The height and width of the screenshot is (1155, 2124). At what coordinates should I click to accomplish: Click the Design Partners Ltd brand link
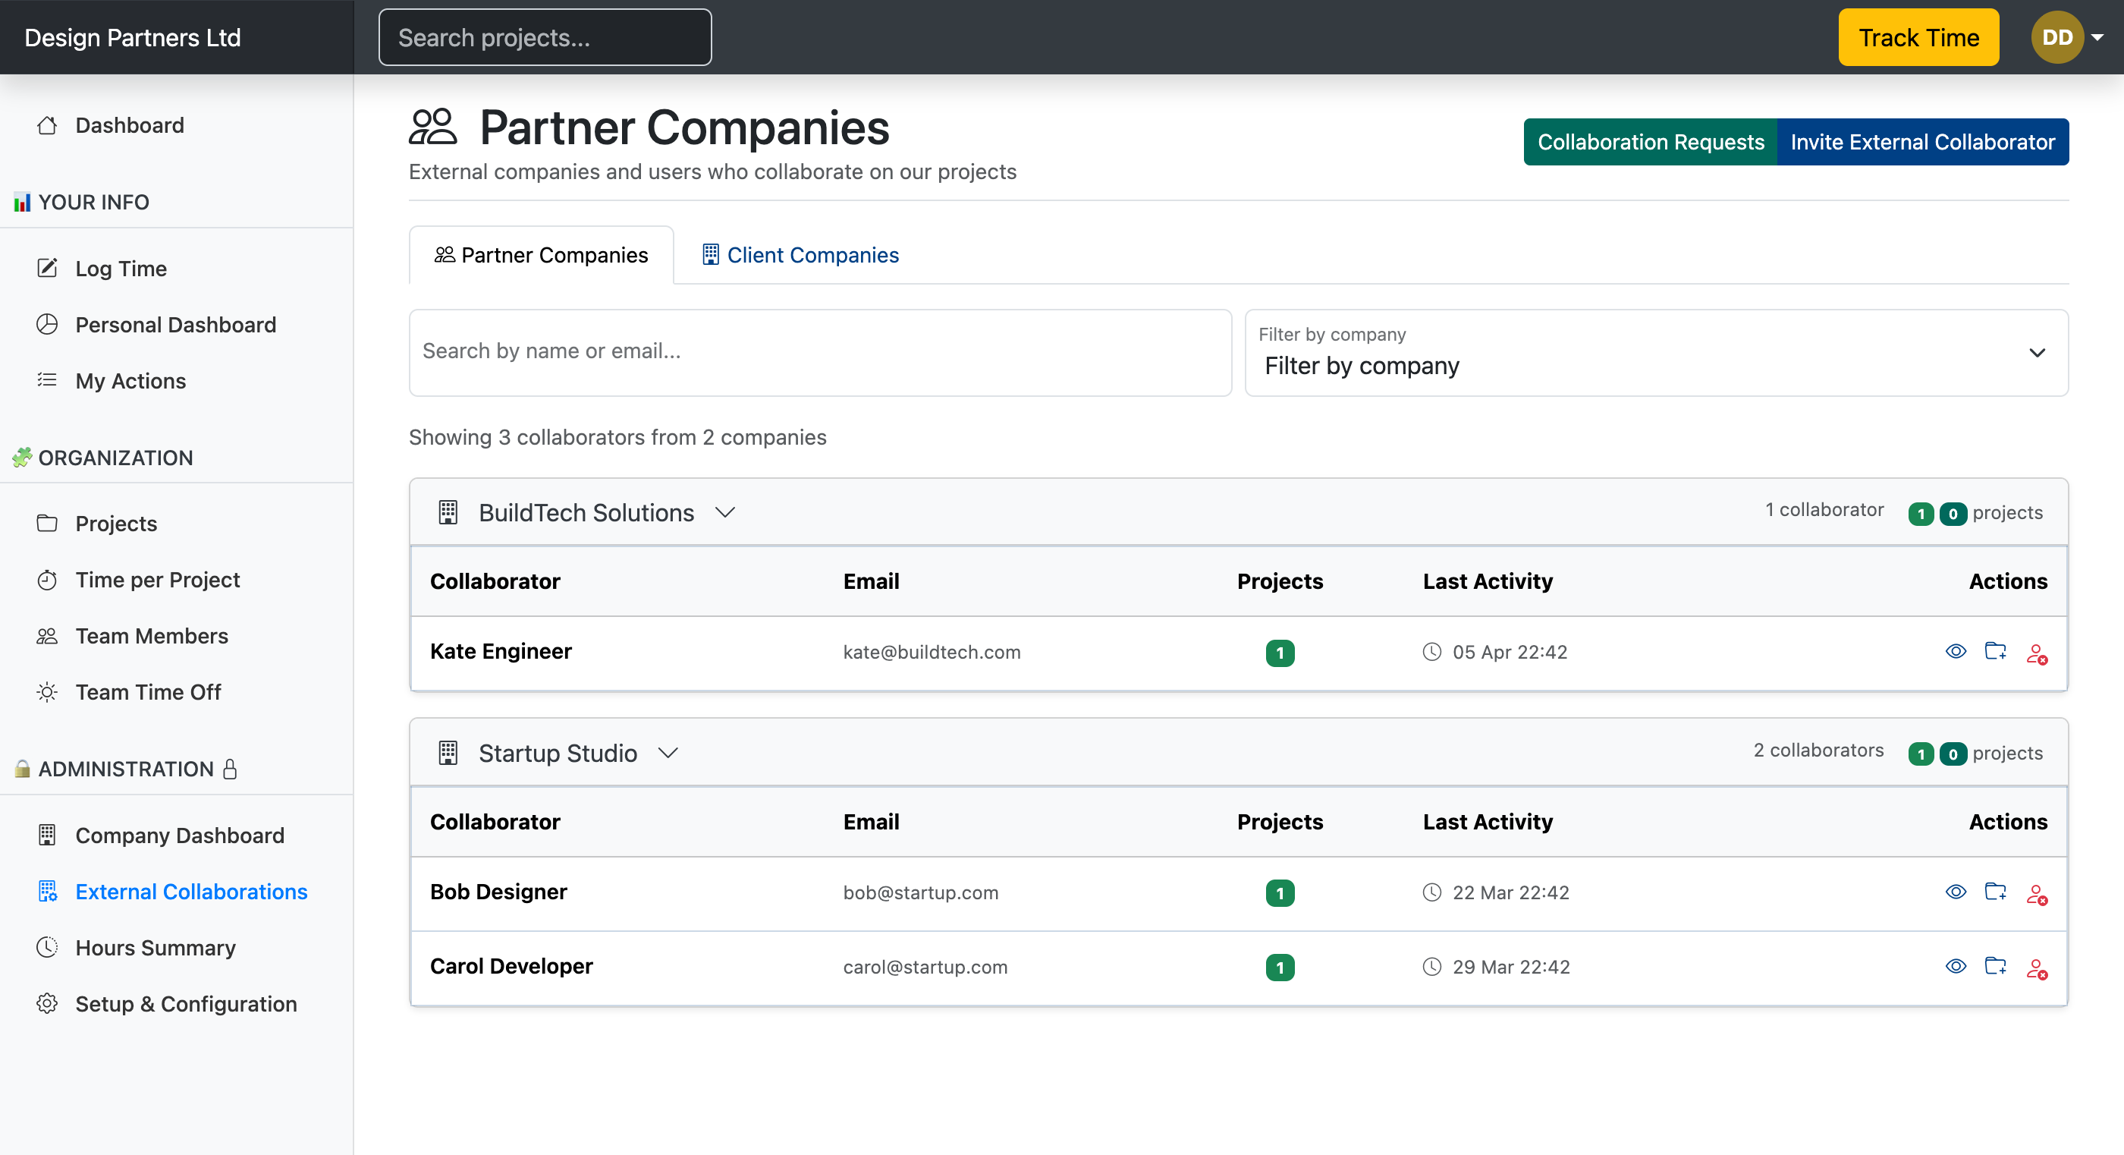(133, 37)
